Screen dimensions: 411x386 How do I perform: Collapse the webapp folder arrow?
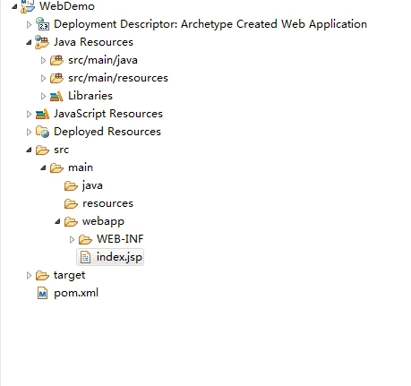click(x=57, y=221)
